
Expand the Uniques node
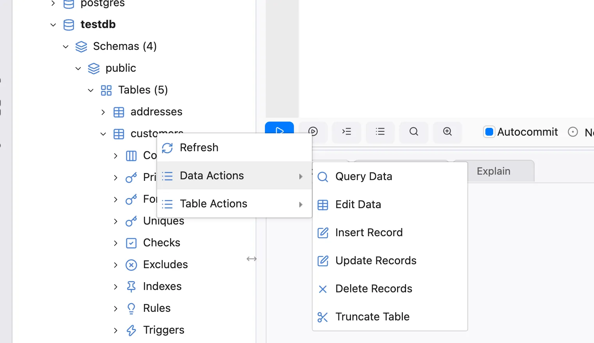pyautogui.click(x=116, y=221)
